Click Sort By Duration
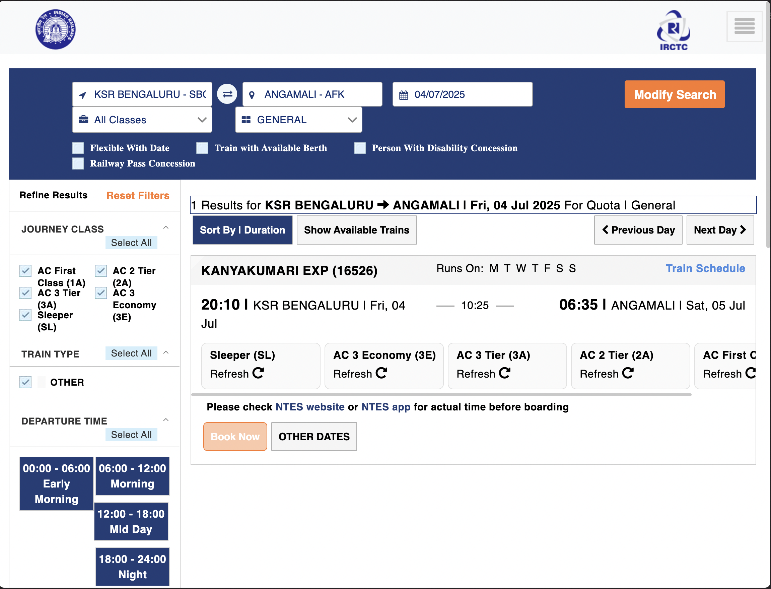This screenshot has height=589, width=771. (242, 230)
